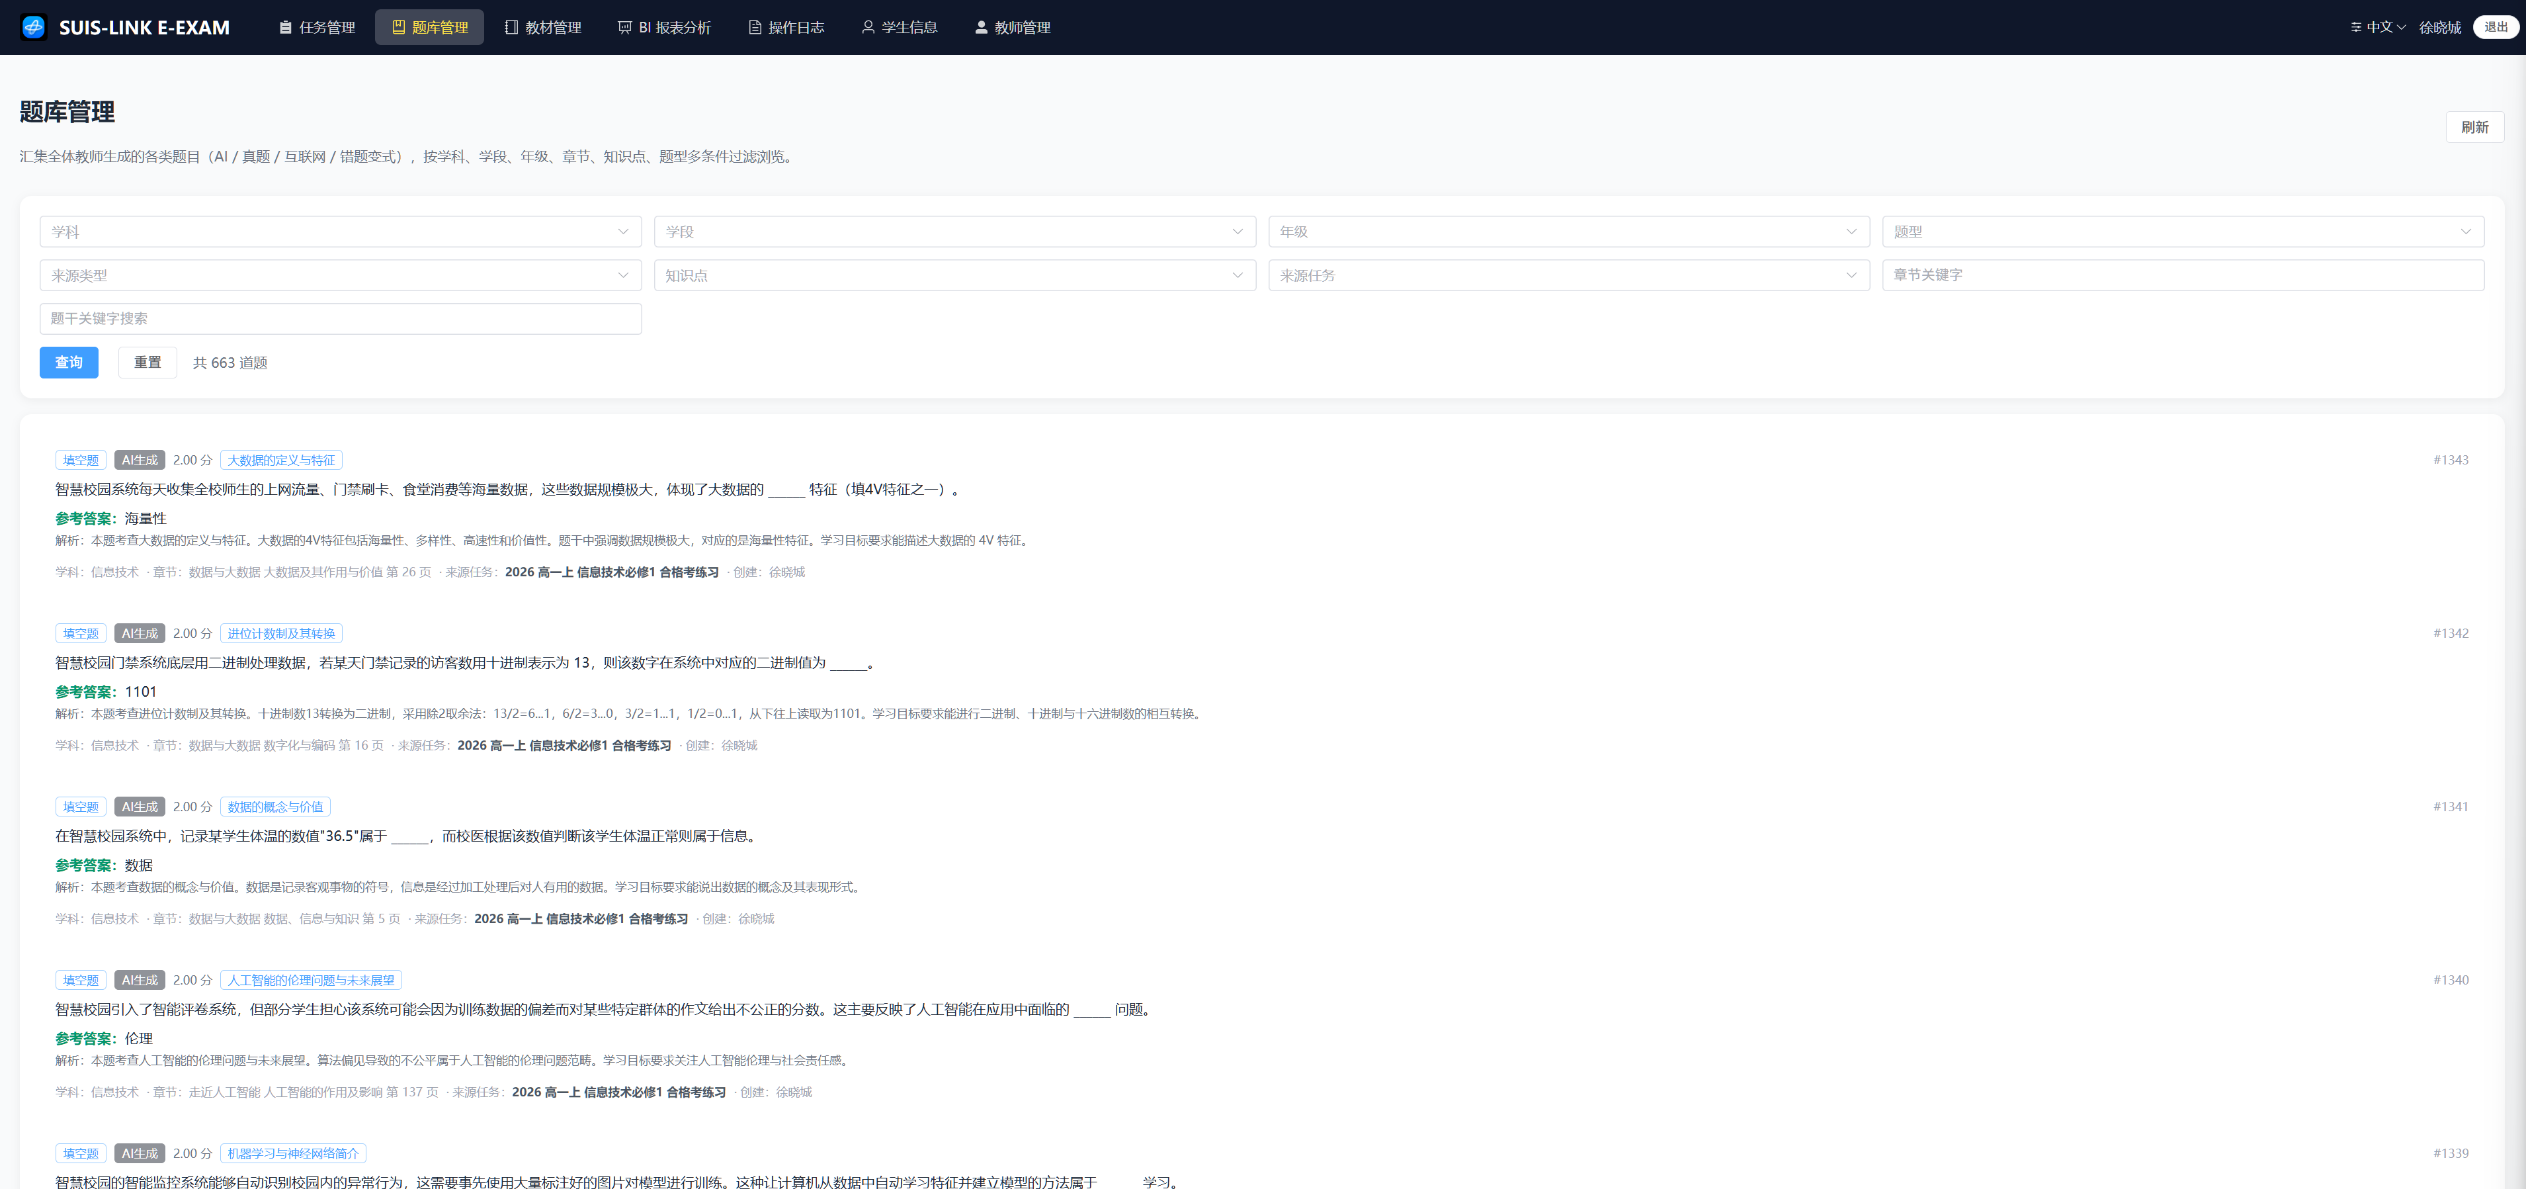Expand the 年级 filter dropdown
This screenshot has width=2526, height=1189.
point(1569,232)
